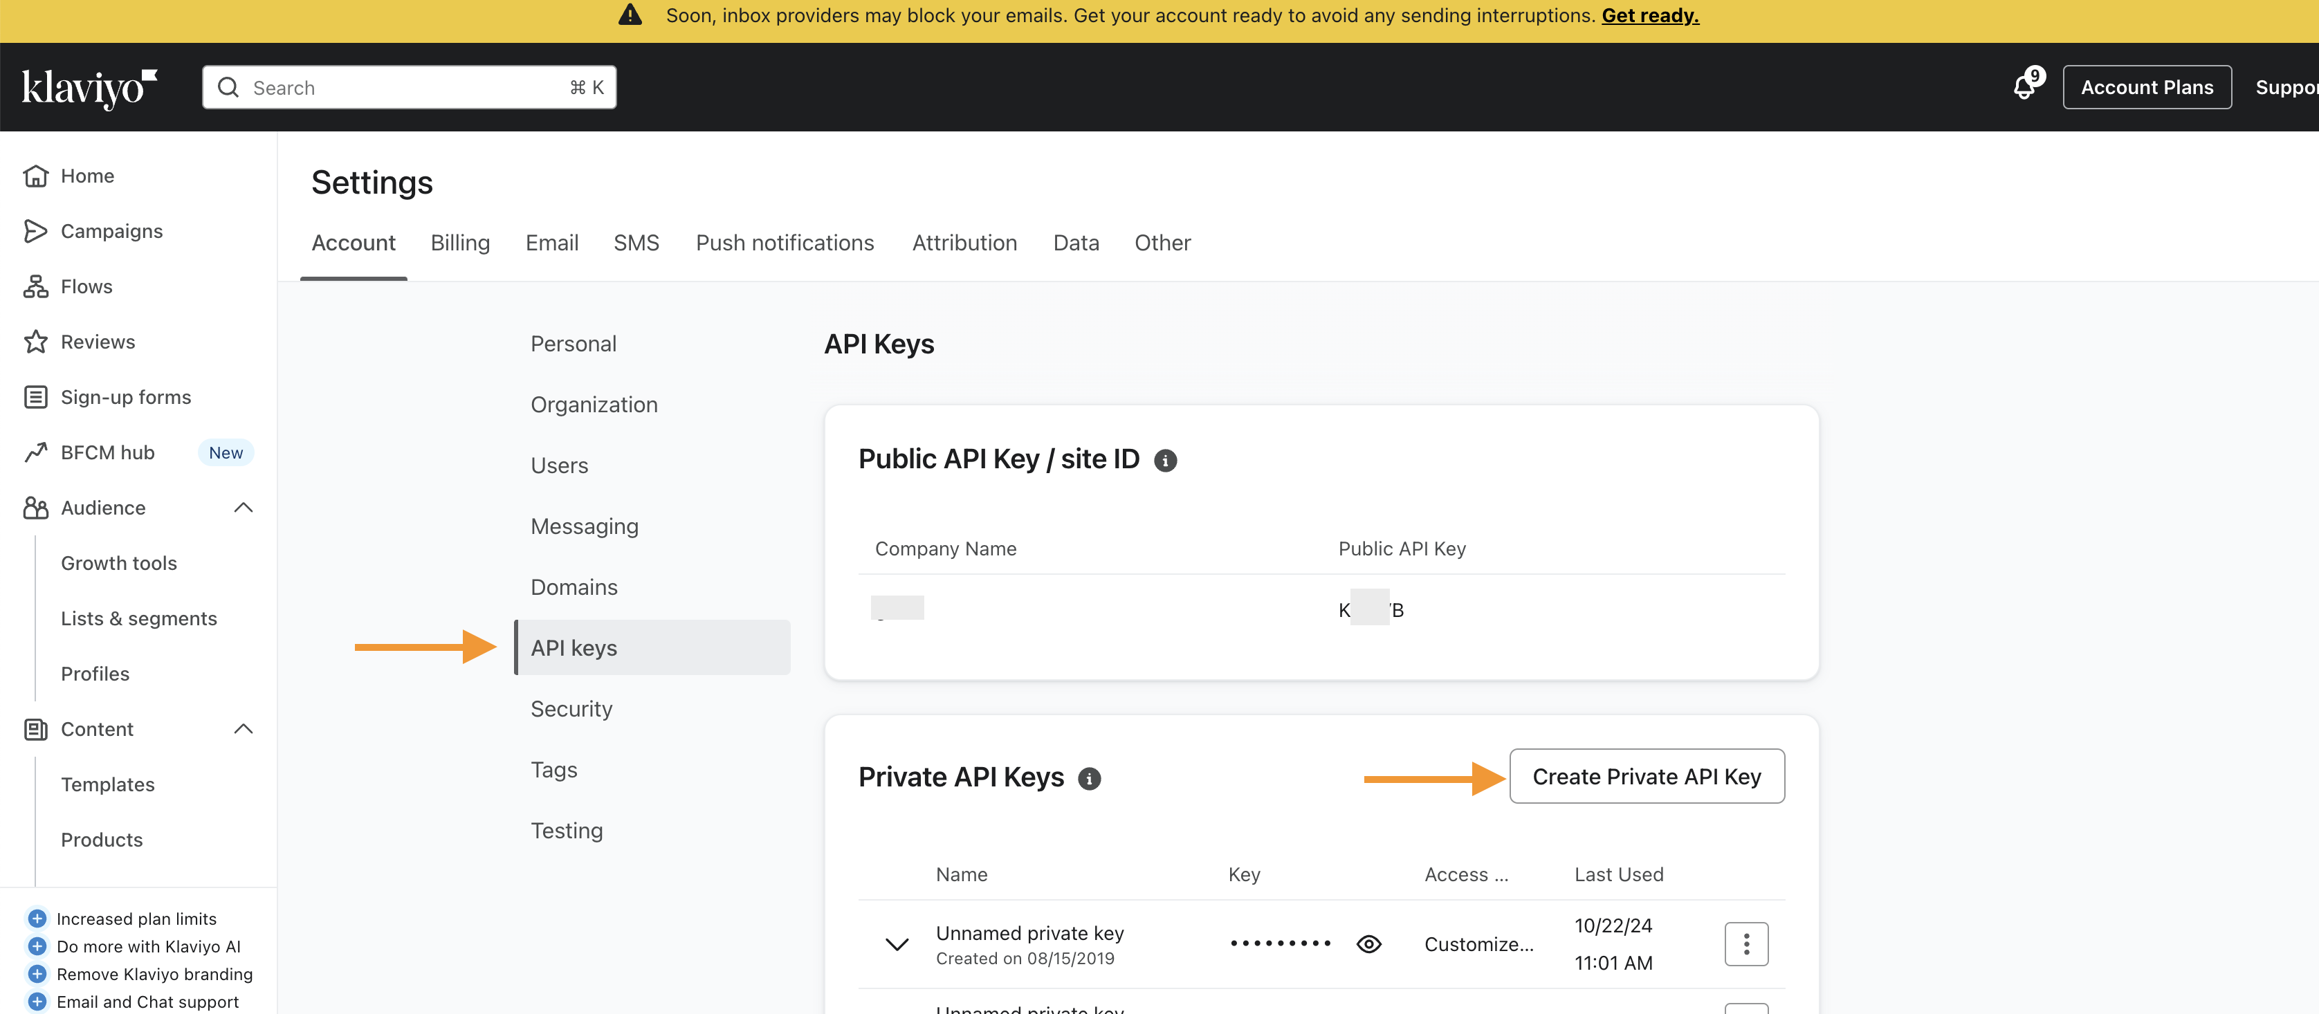
Task: Click the Name column header
Action: point(962,874)
